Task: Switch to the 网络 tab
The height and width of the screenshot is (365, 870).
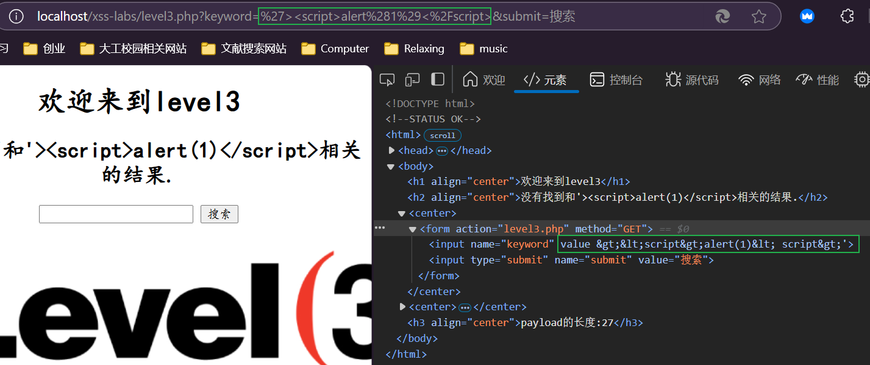Action: (x=760, y=80)
